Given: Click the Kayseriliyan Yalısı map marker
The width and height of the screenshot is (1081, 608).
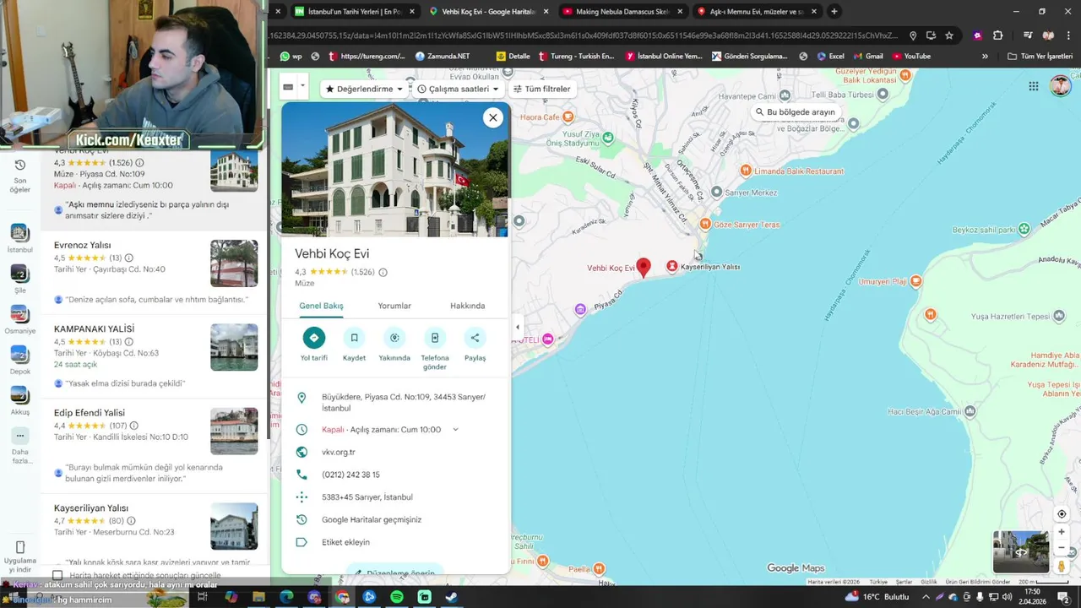Looking at the screenshot, I should point(672,266).
